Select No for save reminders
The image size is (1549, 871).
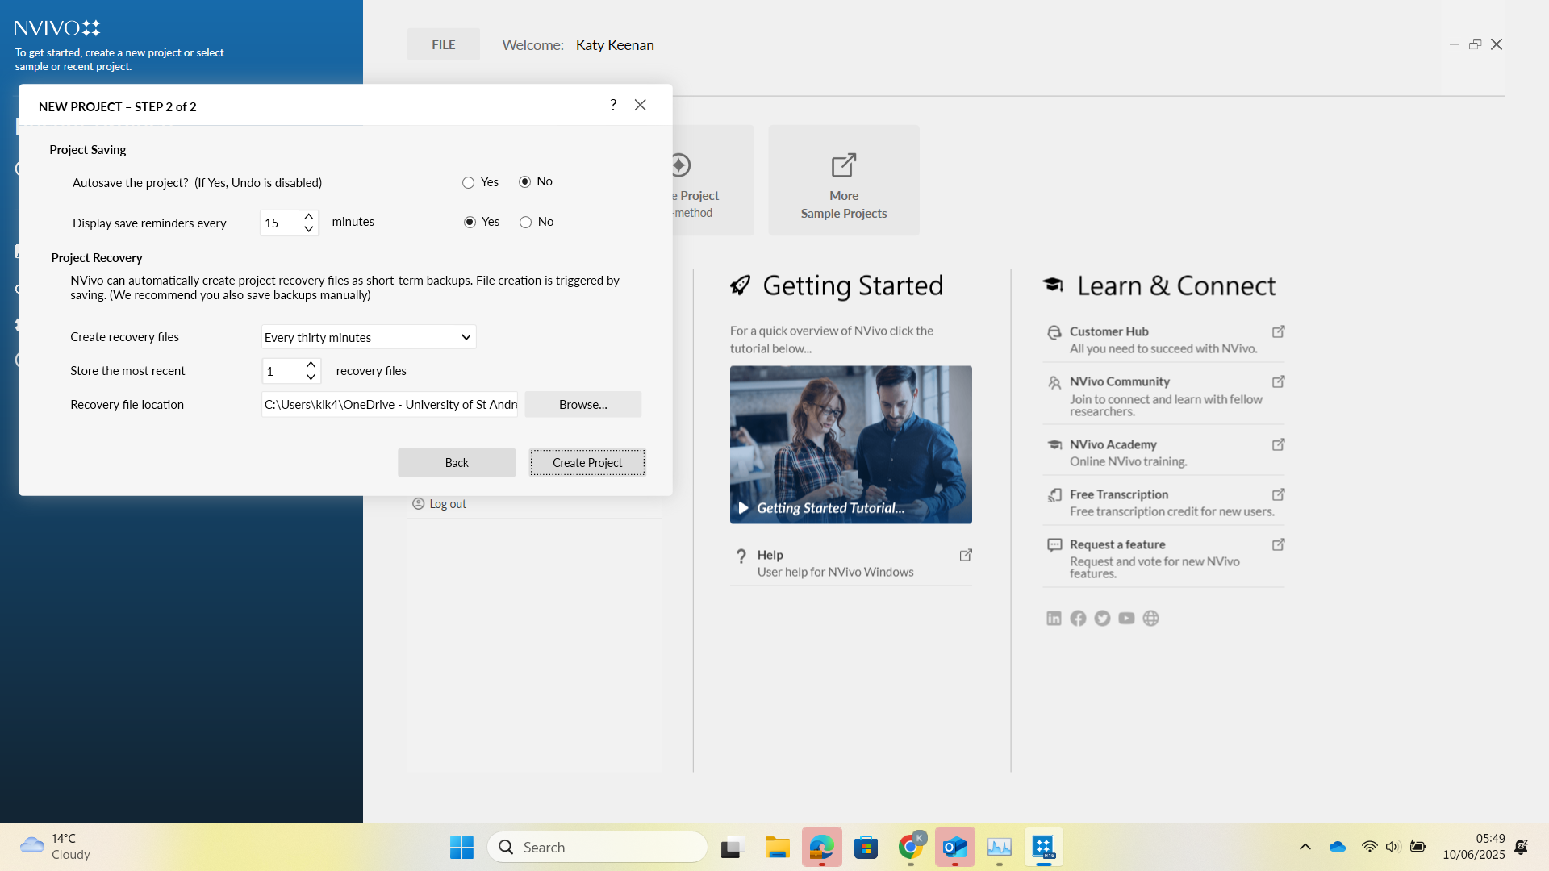pos(525,223)
